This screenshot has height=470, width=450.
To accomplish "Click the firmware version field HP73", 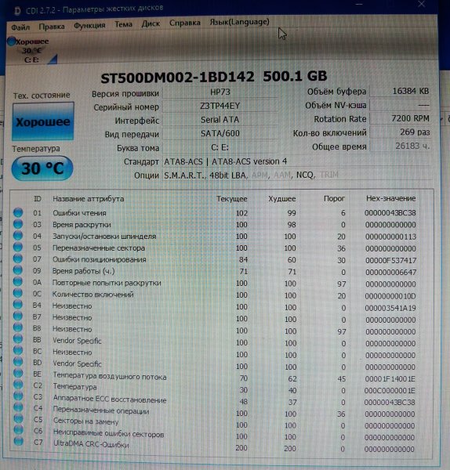I will pos(220,92).
